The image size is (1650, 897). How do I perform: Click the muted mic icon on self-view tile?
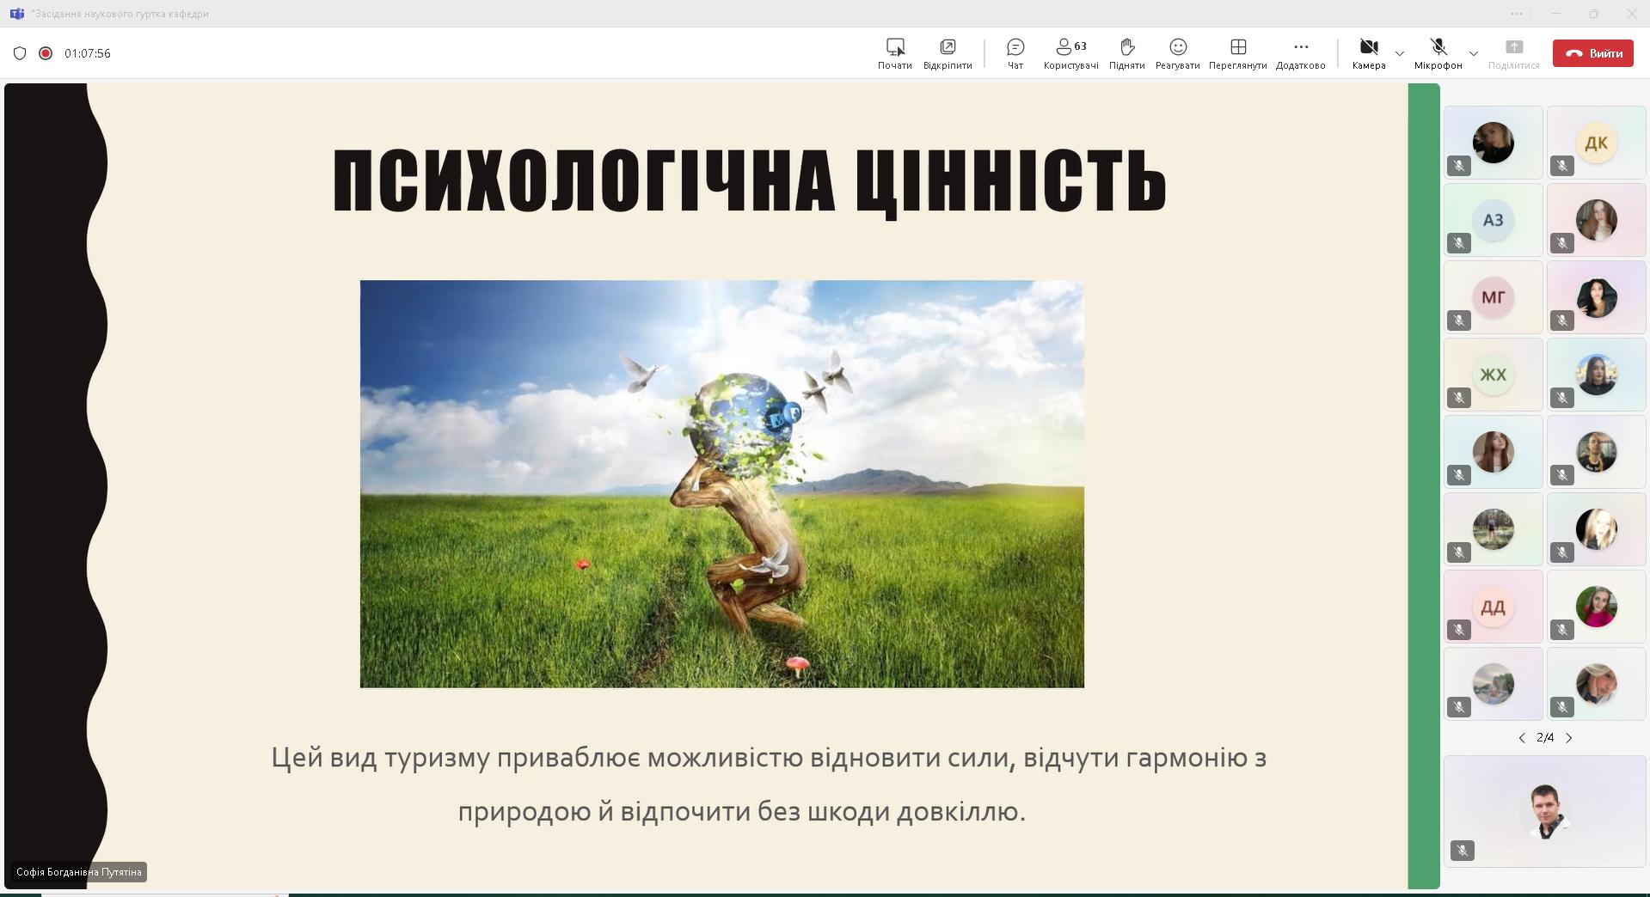[1463, 851]
